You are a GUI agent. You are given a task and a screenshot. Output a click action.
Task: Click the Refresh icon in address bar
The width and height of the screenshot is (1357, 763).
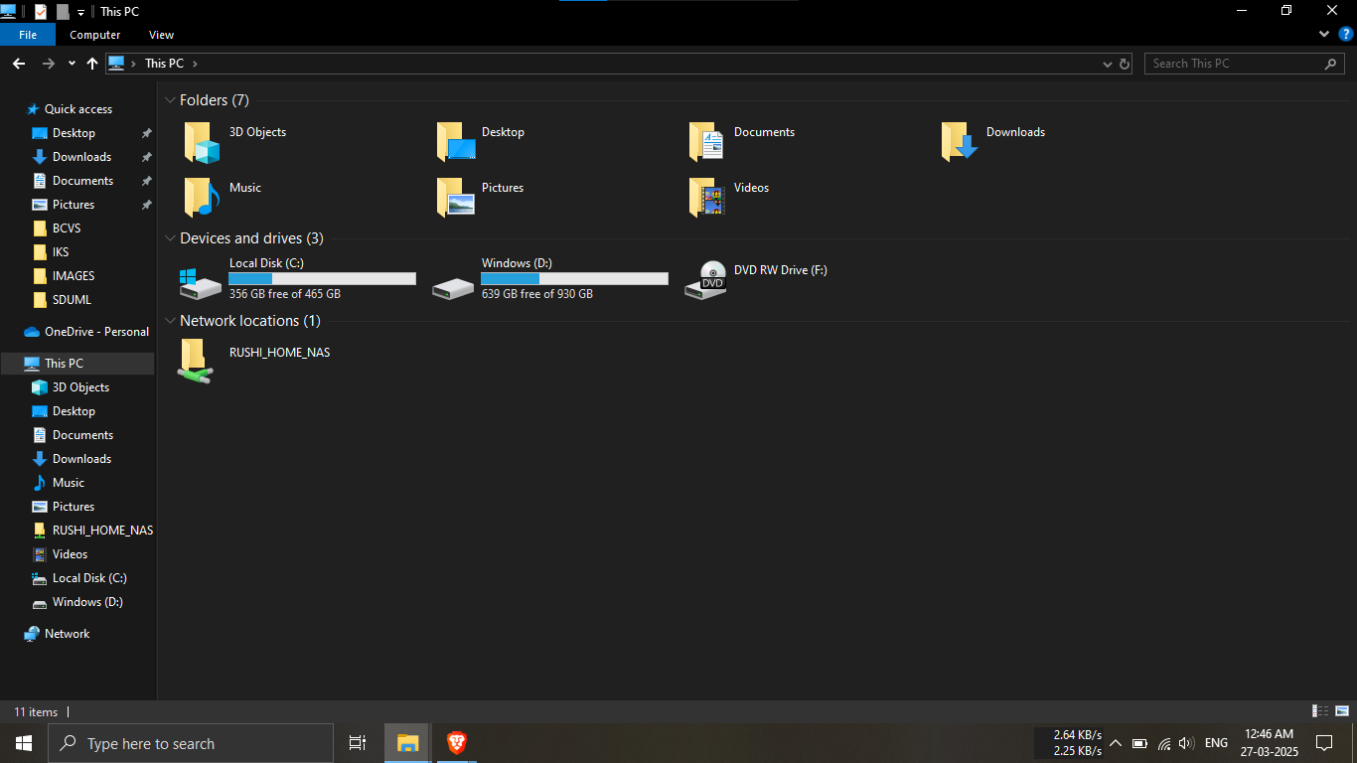[1125, 64]
